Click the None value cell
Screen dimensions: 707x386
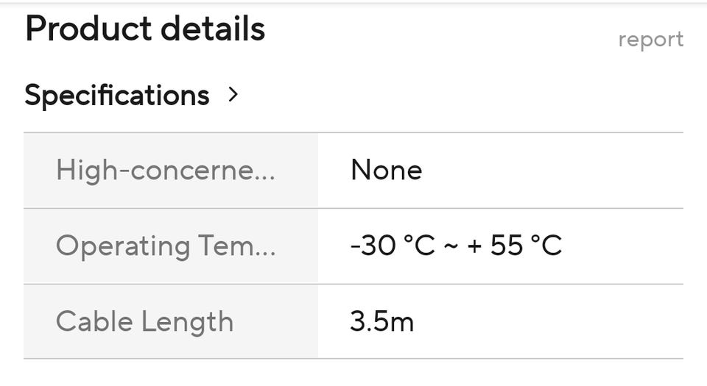[386, 171]
